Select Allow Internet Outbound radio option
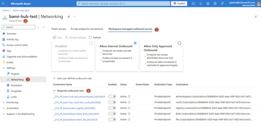 click(135, 43)
